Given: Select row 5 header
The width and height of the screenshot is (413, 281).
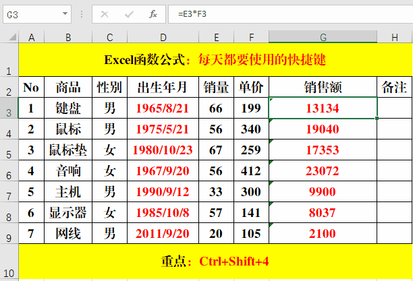Looking at the screenshot, I should 9,150.
